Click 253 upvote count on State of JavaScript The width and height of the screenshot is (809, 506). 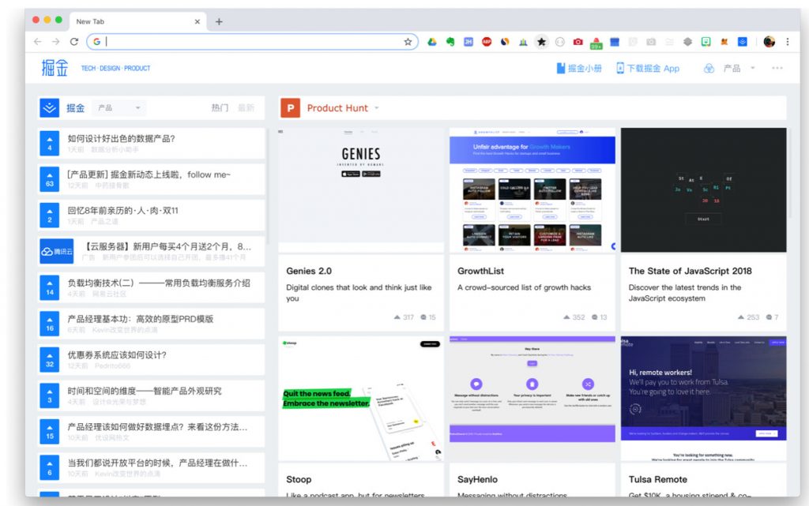point(749,317)
